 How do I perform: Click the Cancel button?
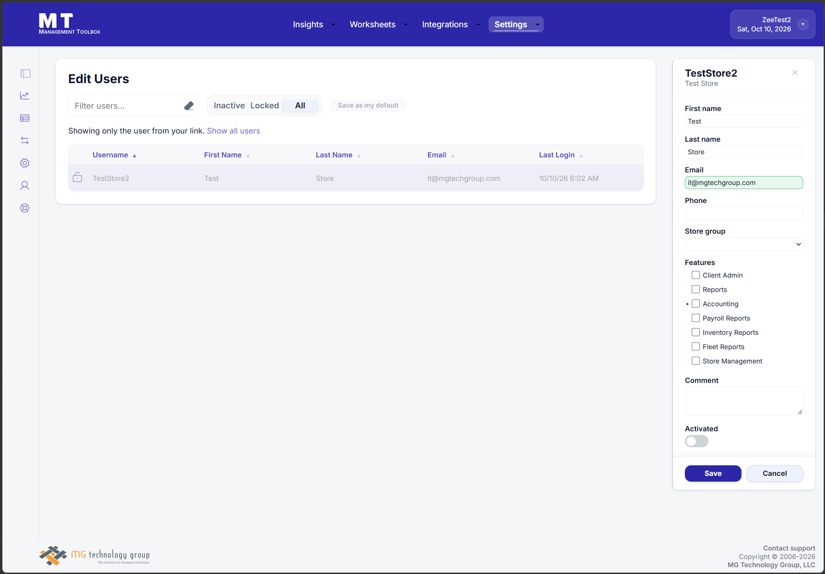[x=774, y=473]
